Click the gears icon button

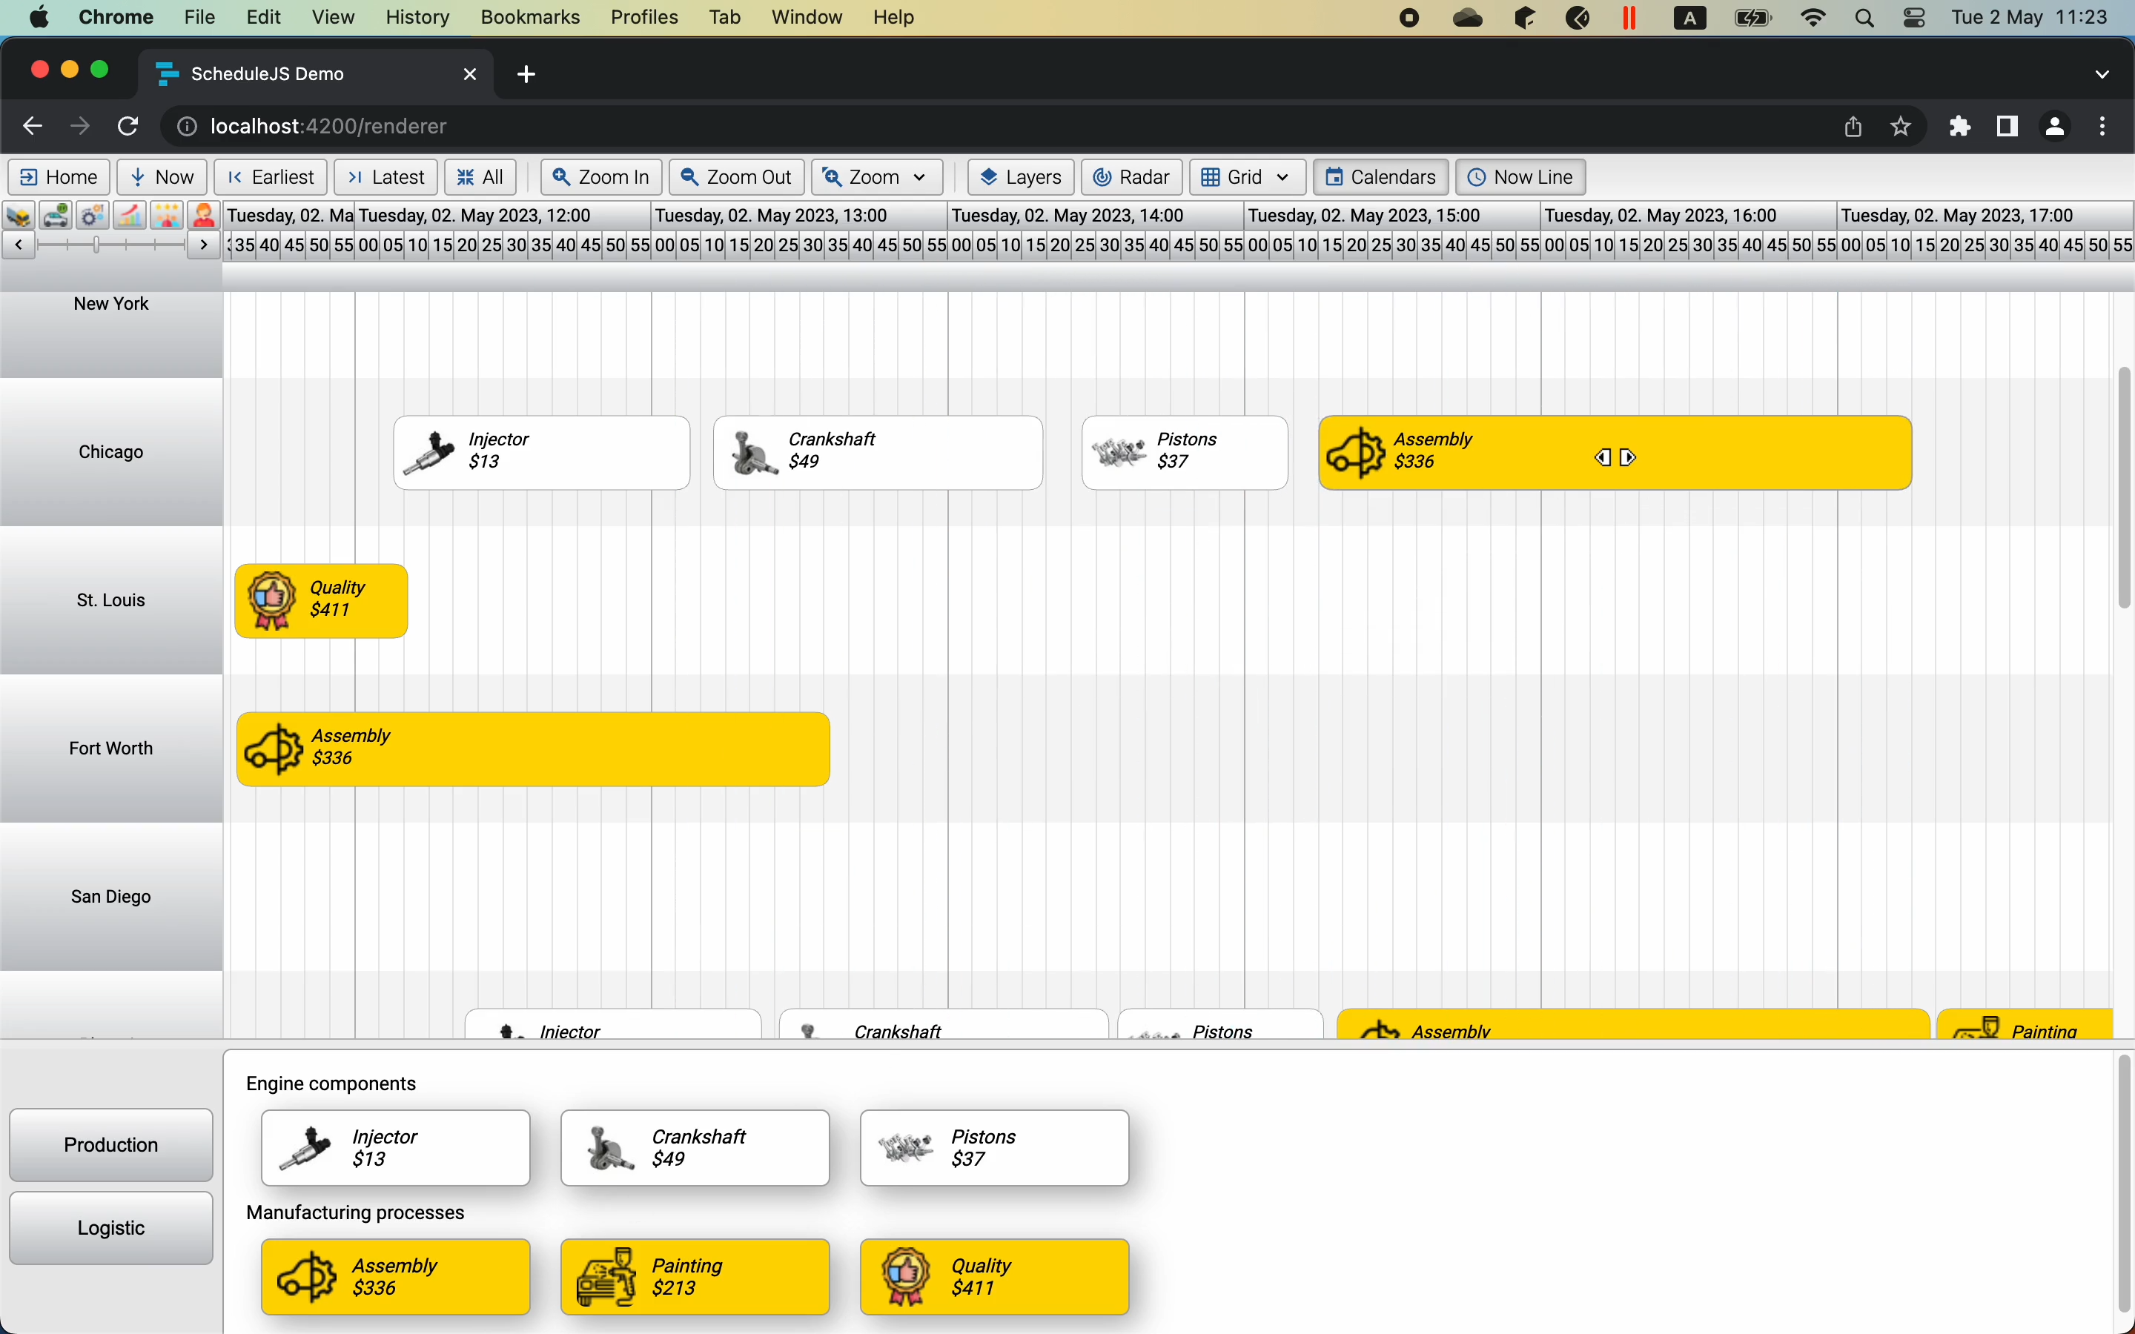click(92, 215)
